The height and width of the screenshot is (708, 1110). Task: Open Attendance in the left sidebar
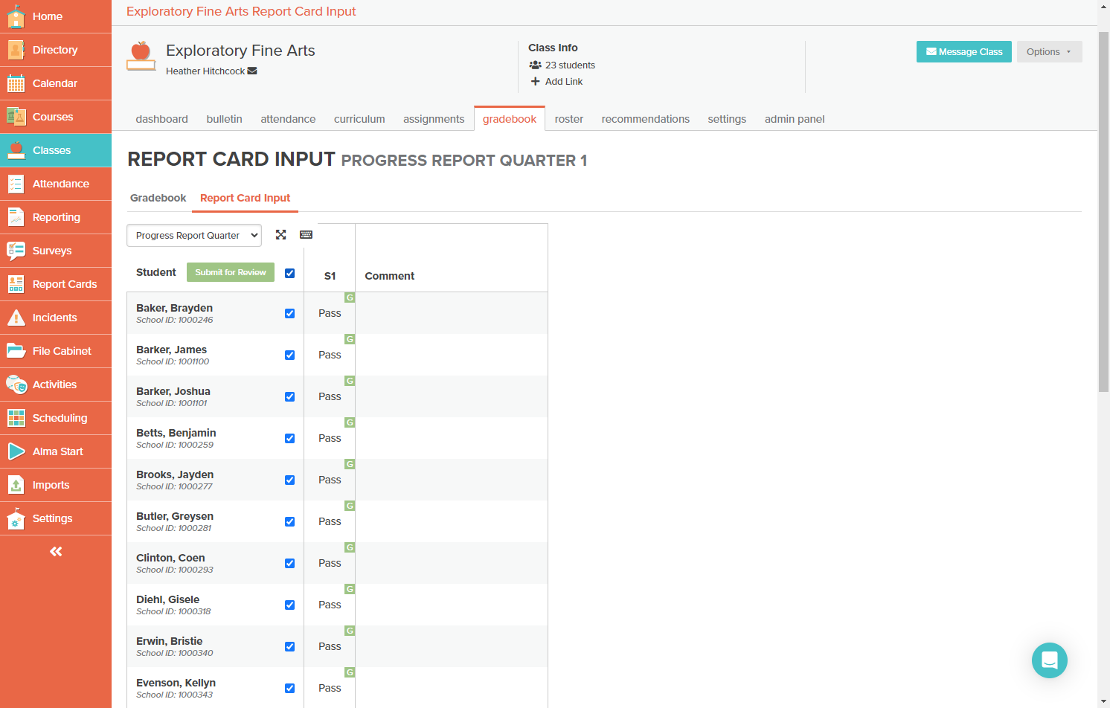tap(56, 184)
